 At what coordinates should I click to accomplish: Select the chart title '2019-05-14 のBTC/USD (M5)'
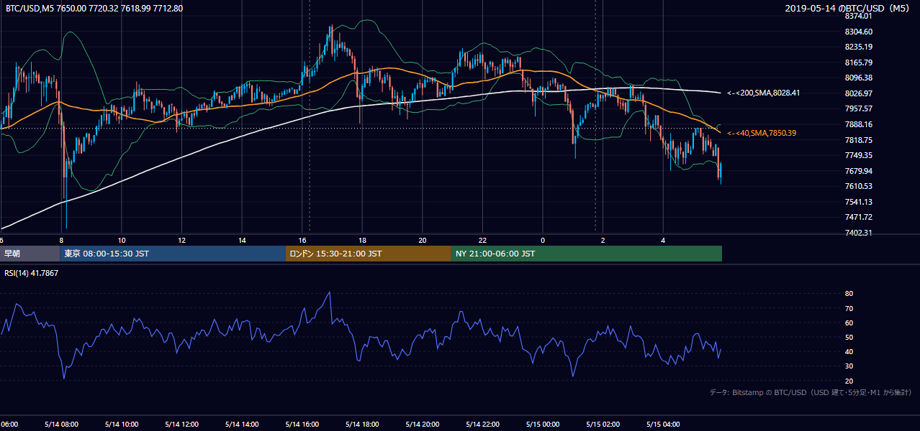849,8
